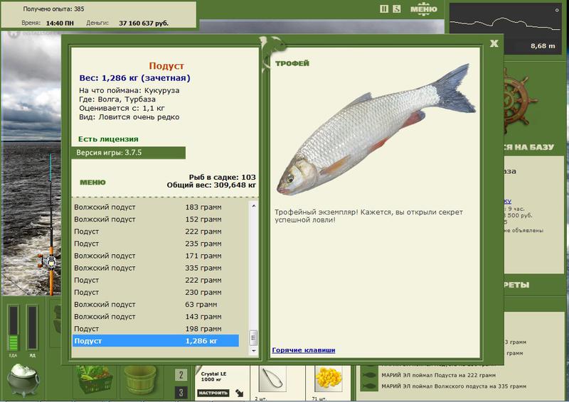The height and width of the screenshot is (402, 569).
Task: Click the НАСТРОИТЬ tackle button
Action: click(213, 393)
